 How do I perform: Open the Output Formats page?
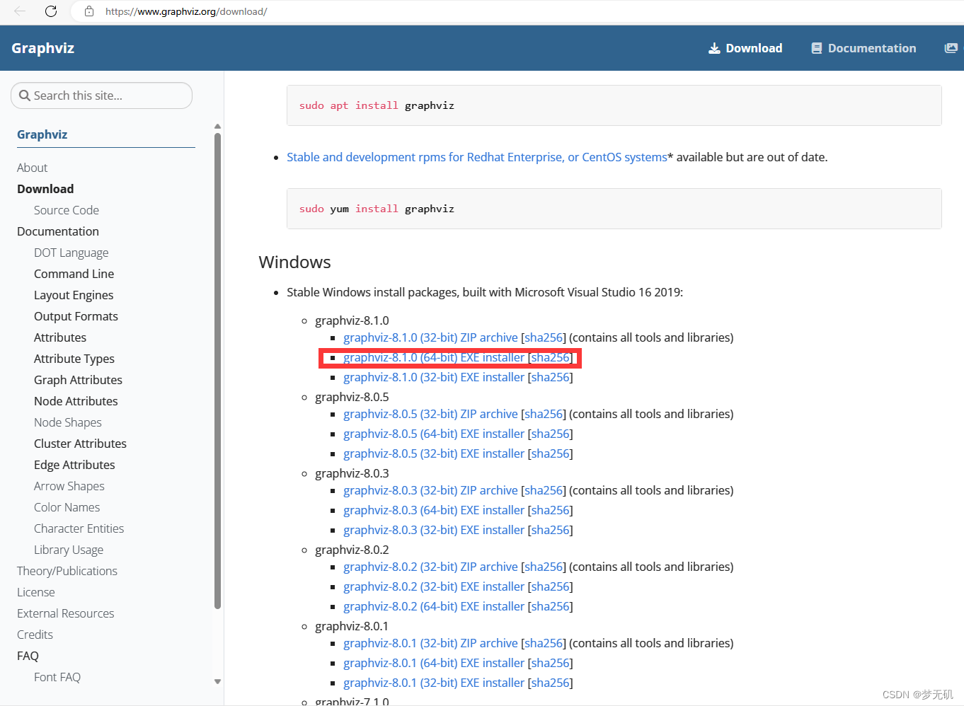pyautogui.click(x=76, y=316)
